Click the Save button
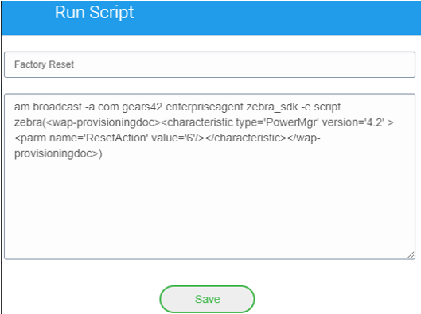421x314 pixels. point(207,299)
